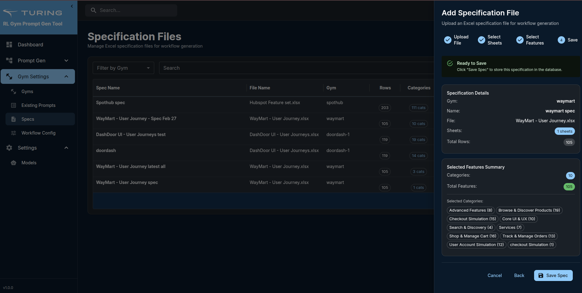
Task: Click Back to return to feature selection
Action: (x=519, y=275)
